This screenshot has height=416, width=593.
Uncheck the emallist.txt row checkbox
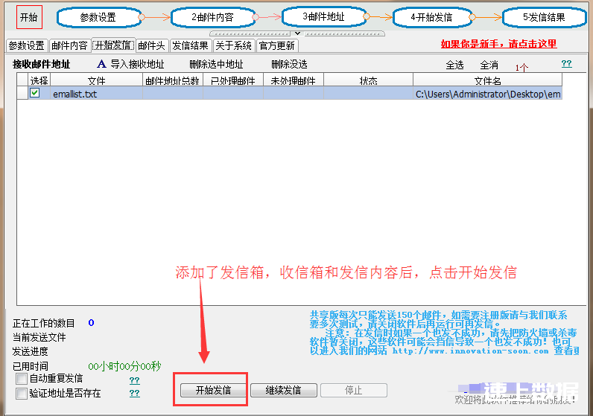pyautogui.click(x=35, y=93)
